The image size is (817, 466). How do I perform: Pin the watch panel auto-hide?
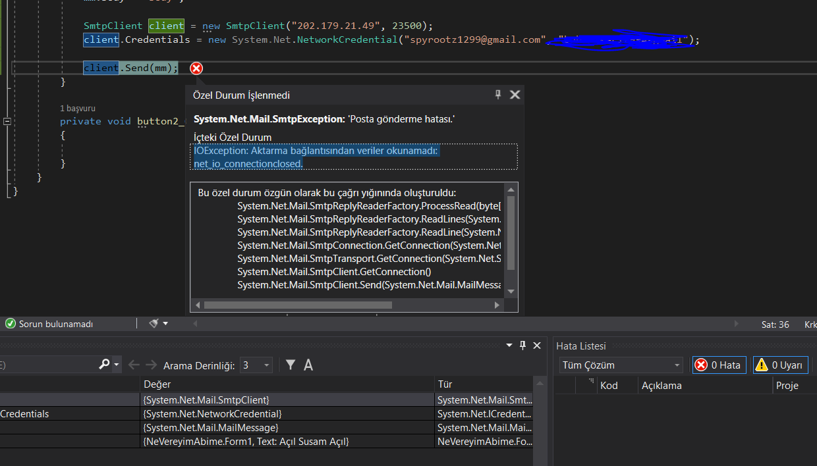click(x=523, y=346)
